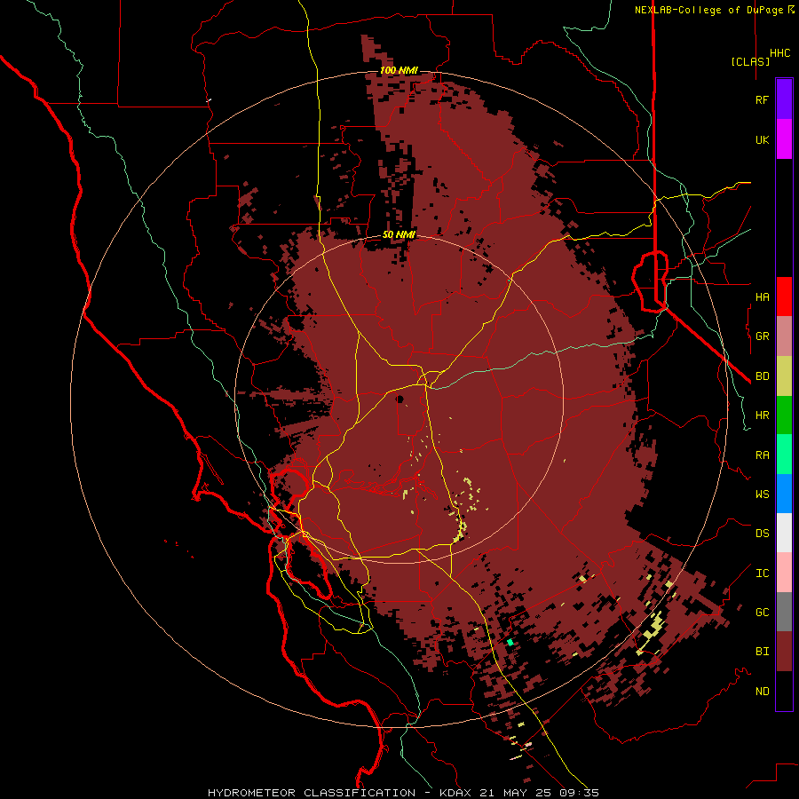Click the BI legend label

(762, 652)
